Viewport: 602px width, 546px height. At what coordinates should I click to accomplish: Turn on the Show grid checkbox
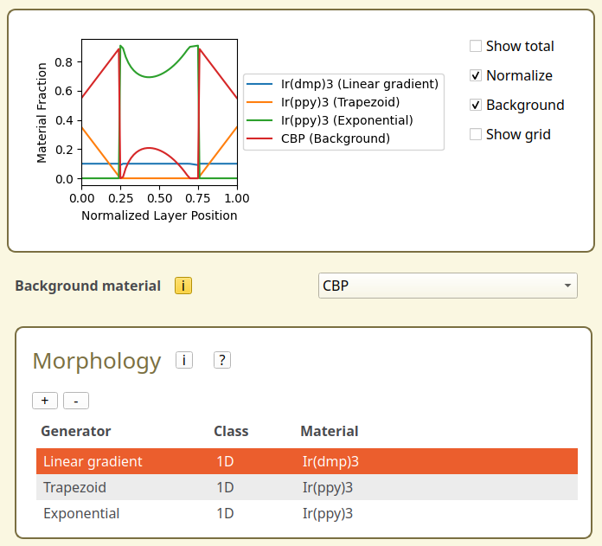coord(476,134)
